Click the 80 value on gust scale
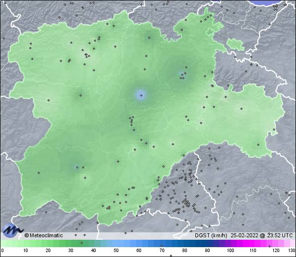Screen dimensions: 296x257 point(185,251)
